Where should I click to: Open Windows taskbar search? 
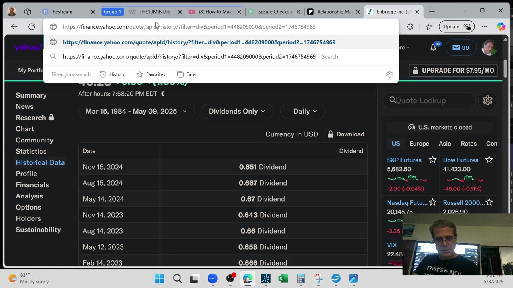(177, 278)
